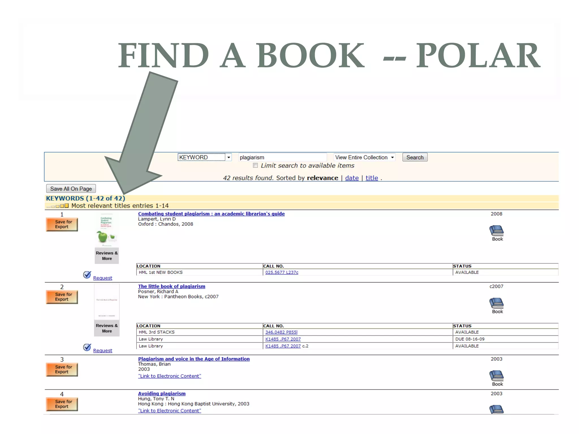
Task: Click HML 1st NEW BOOKS location cell
Action: pyautogui.click(x=199, y=272)
